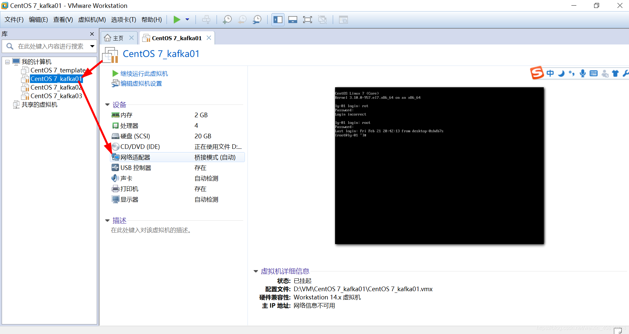Toggle the library sidebar view icon
629x334 pixels.
[x=278, y=20]
